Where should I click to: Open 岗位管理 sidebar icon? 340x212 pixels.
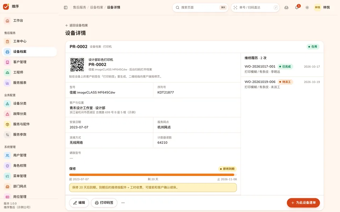click(7, 196)
